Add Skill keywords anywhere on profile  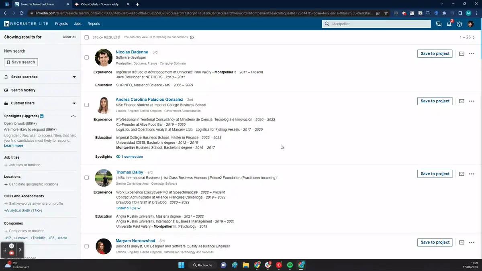pos(33,204)
